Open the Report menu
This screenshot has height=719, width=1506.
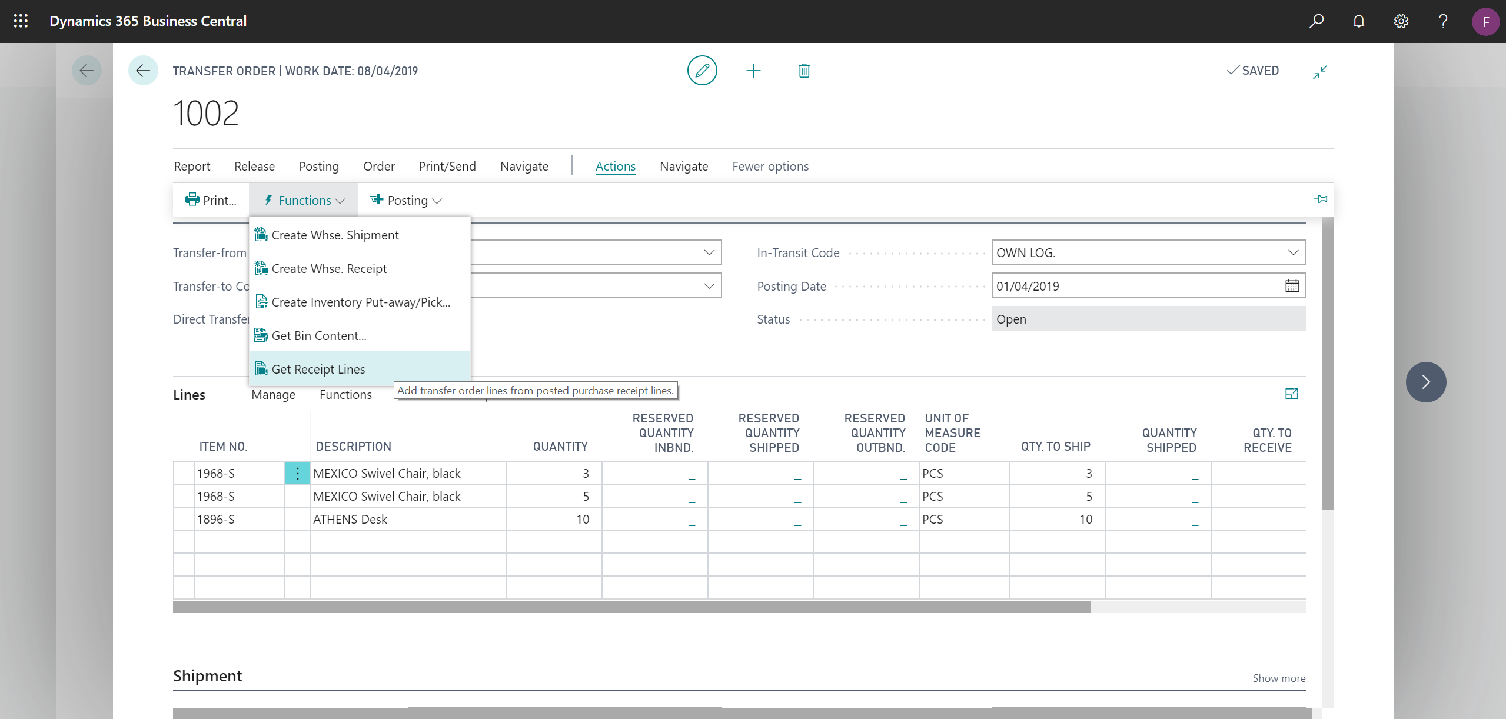click(192, 166)
